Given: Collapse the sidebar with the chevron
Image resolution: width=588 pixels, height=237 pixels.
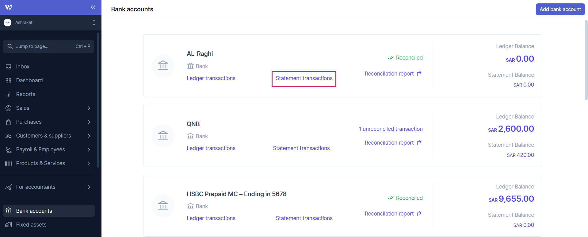Looking at the screenshot, I should (93, 7).
